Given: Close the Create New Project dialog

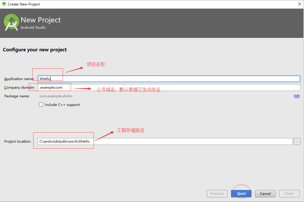Looking at the screenshot, I should click(299, 4).
